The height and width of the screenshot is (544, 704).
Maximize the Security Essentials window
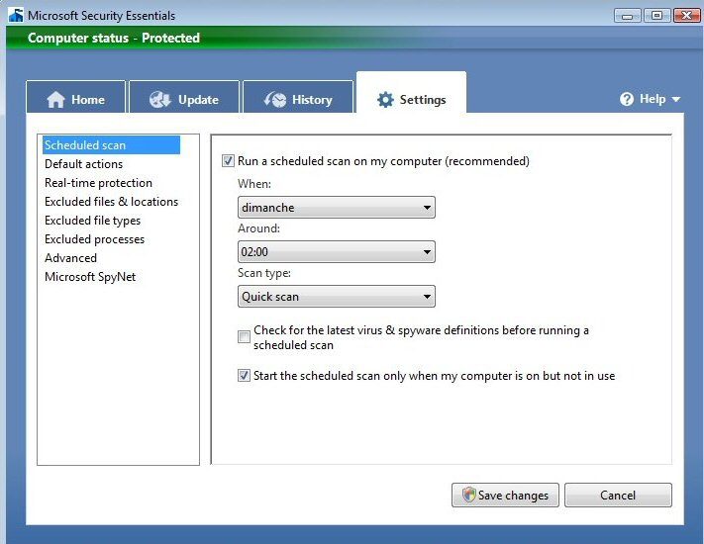(656, 15)
